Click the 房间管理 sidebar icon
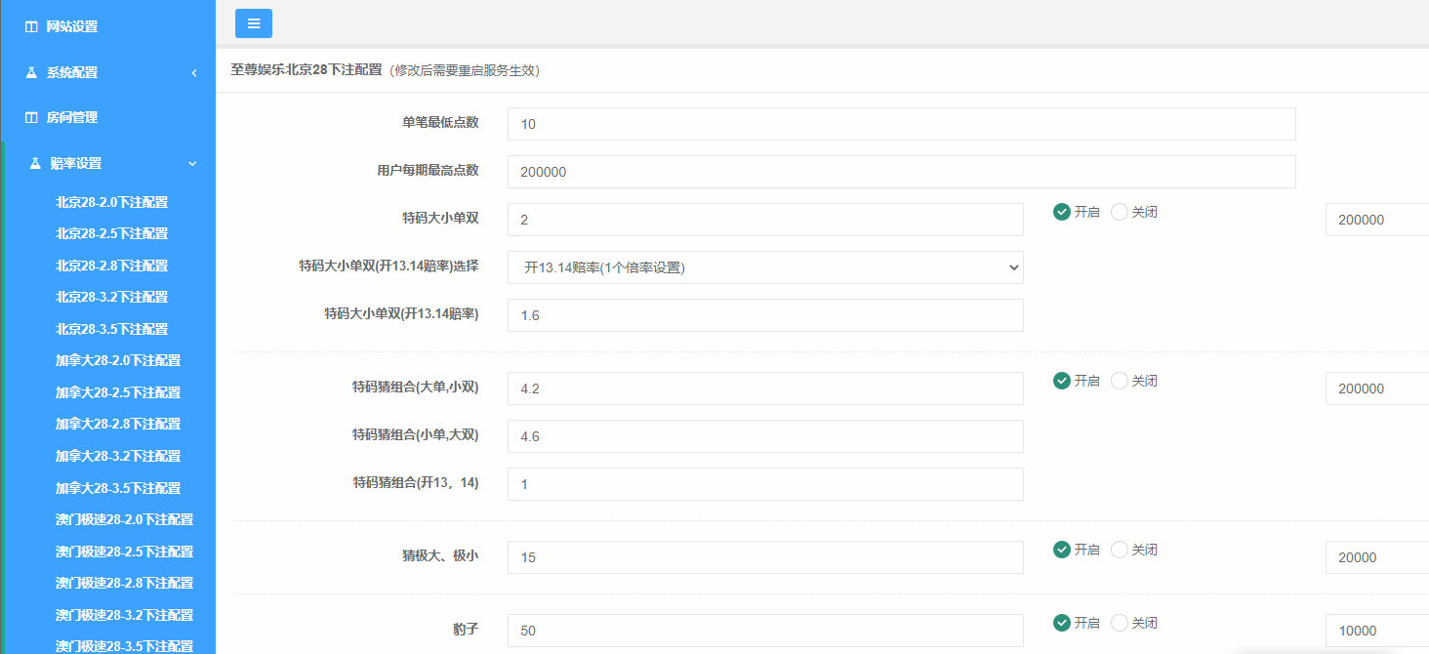The width and height of the screenshot is (1429, 654). click(31, 117)
